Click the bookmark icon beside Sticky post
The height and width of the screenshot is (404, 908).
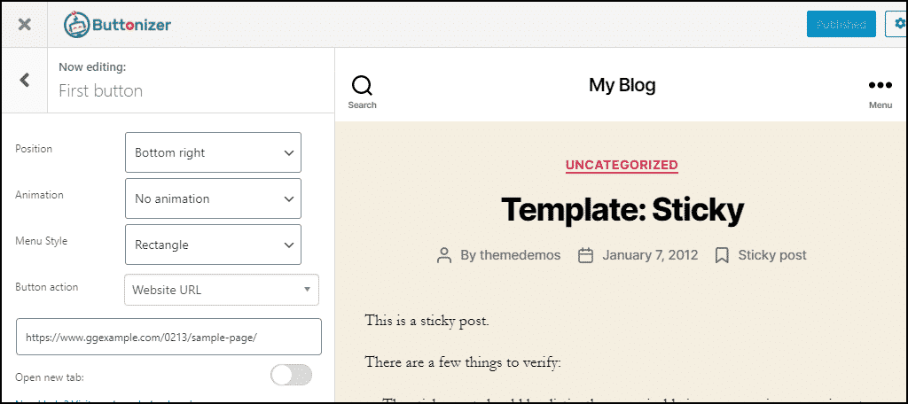click(722, 255)
